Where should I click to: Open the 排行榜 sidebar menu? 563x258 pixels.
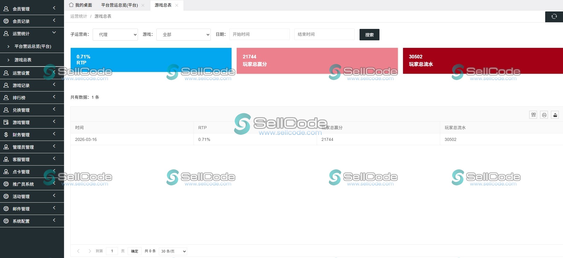(32, 98)
